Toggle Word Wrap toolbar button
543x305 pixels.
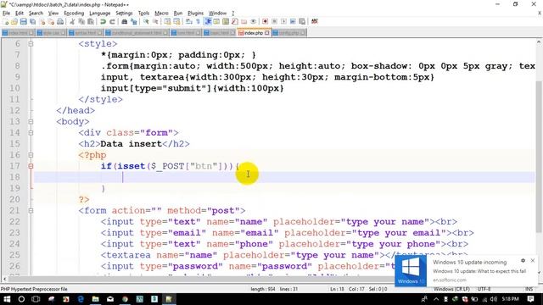(188, 21)
